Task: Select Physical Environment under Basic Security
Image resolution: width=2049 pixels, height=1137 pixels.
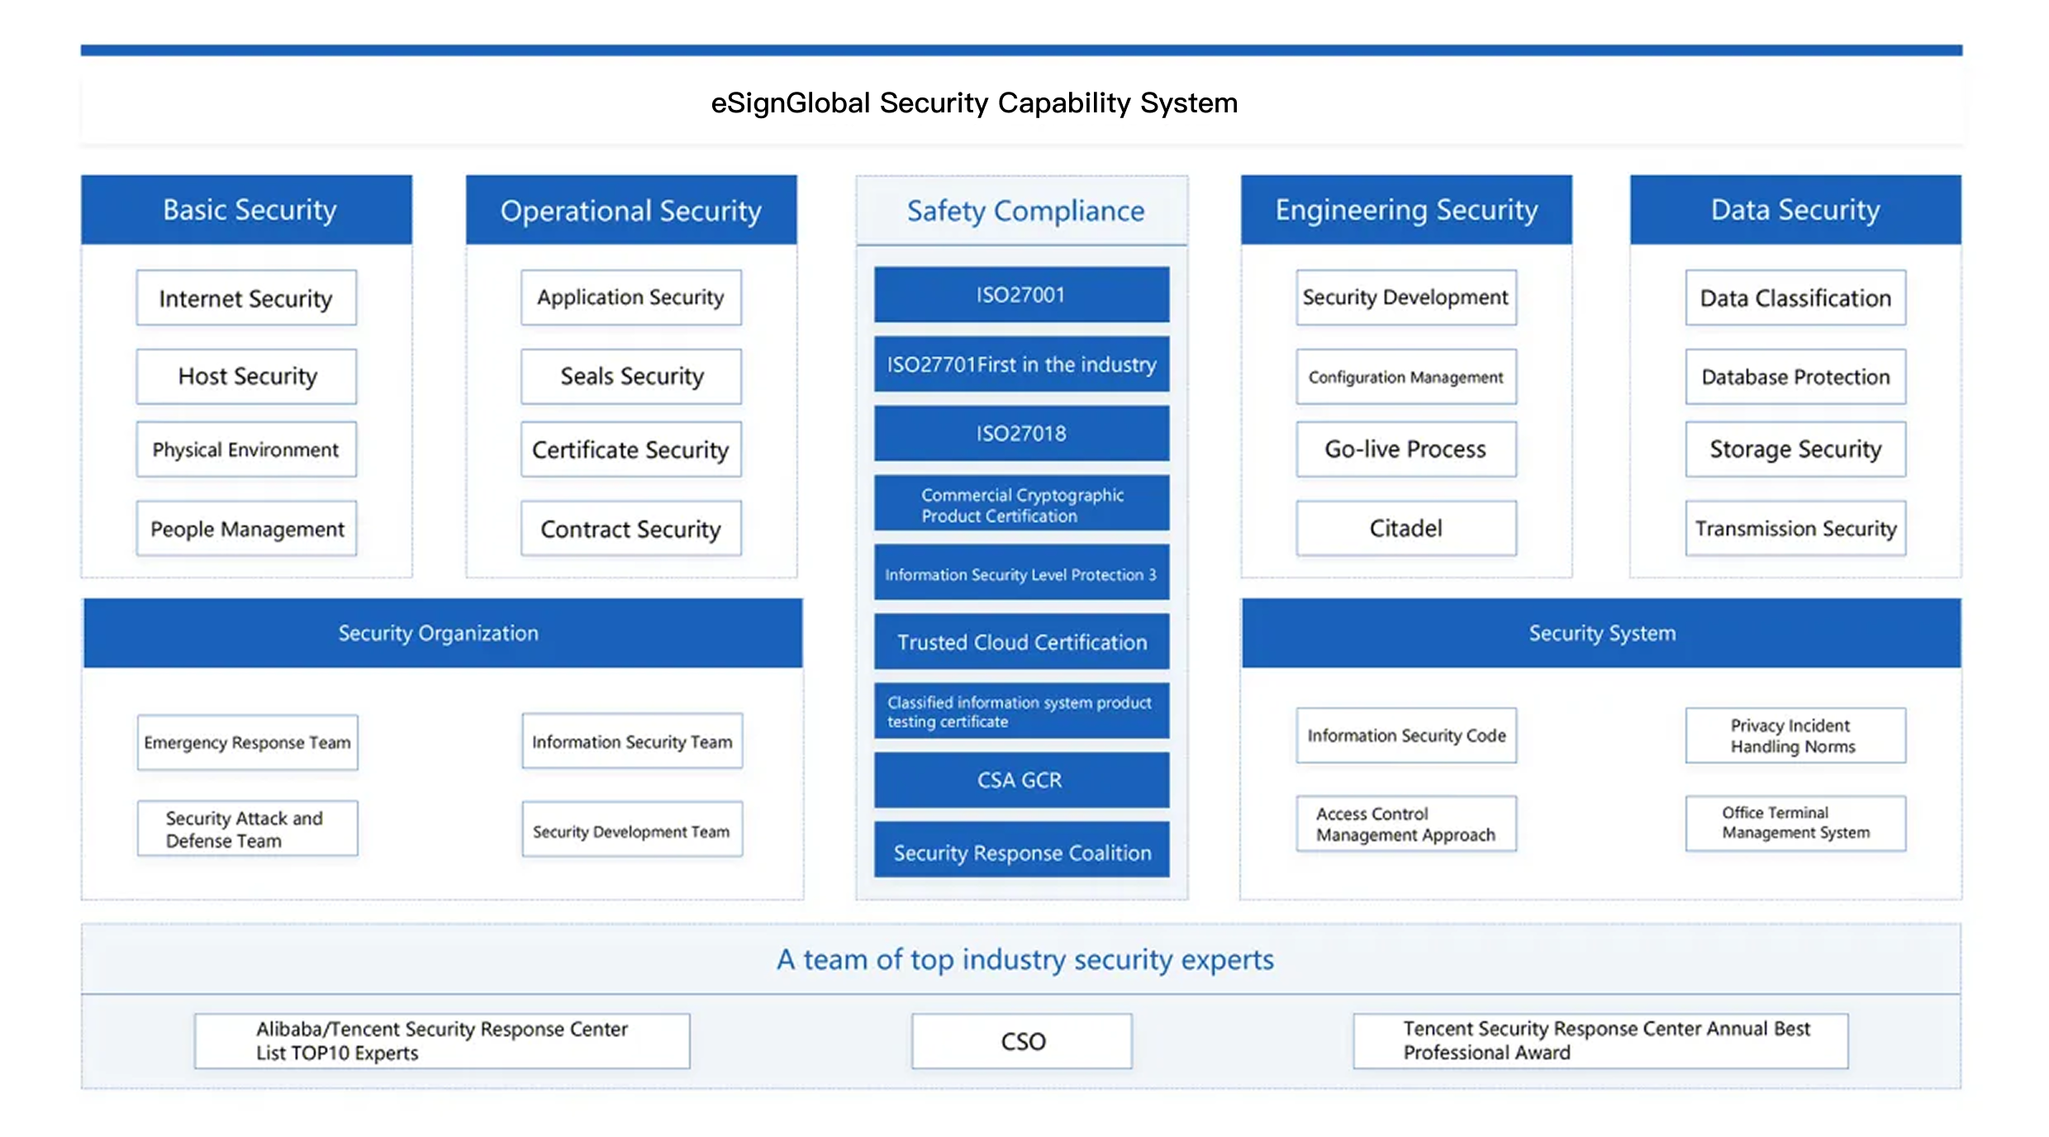Action: (245, 450)
